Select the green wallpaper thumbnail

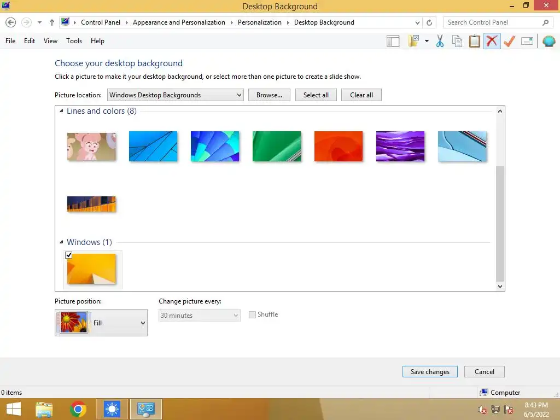(277, 147)
